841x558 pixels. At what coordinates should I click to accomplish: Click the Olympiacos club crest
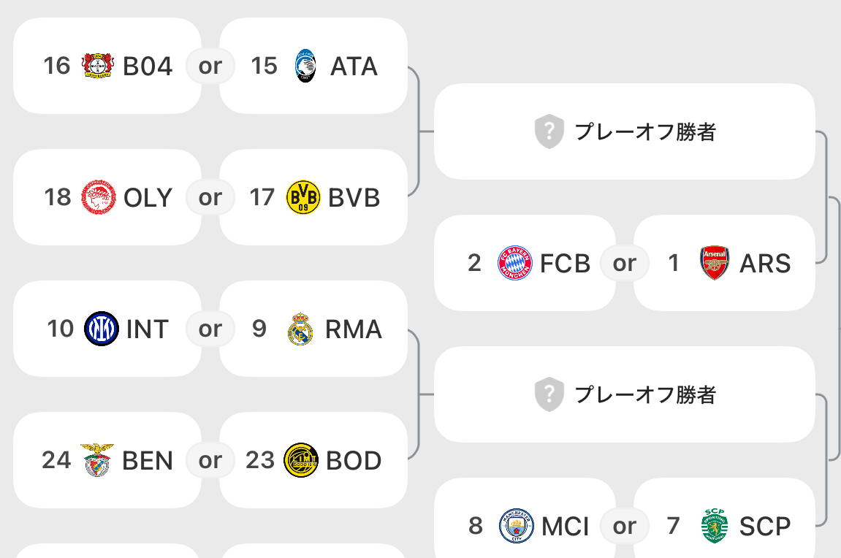point(99,197)
